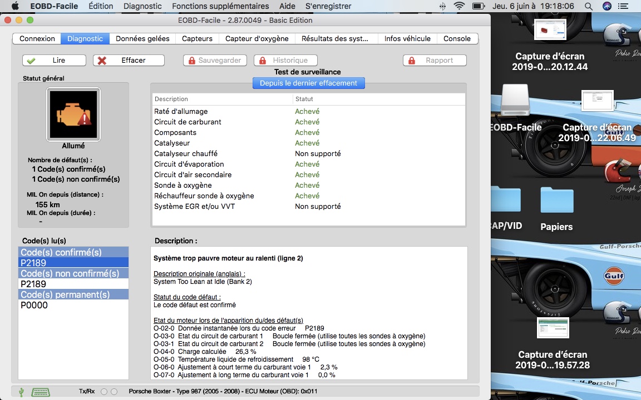The height and width of the screenshot is (400, 641).
Task: Click the Lire button
Action: tap(54, 60)
